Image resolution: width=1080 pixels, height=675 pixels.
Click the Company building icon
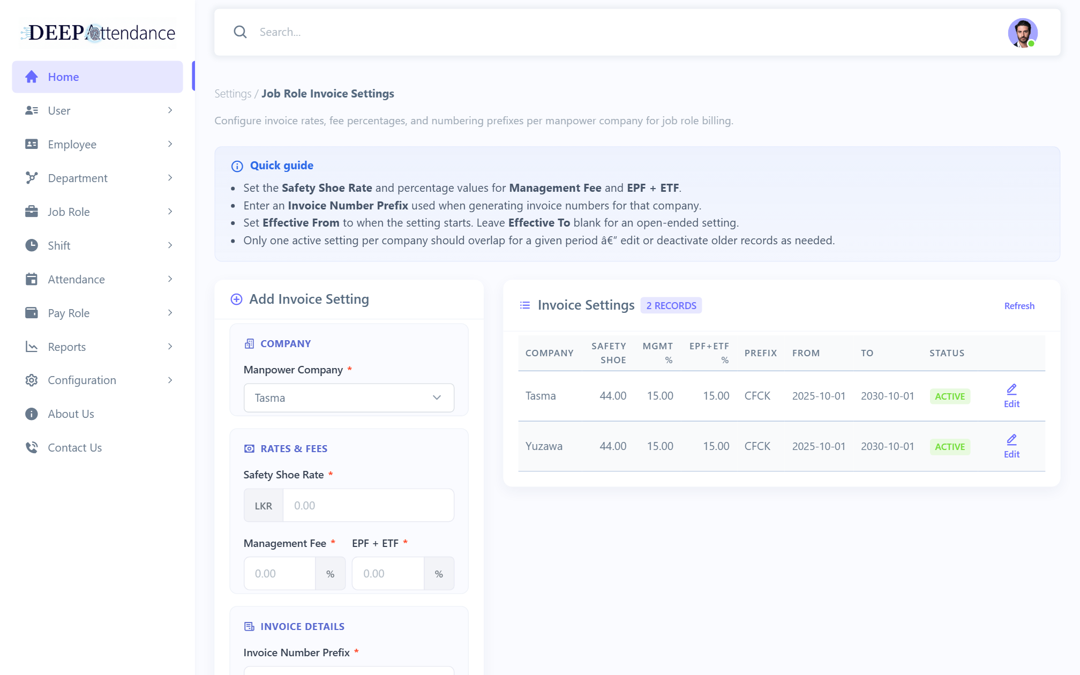pos(249,344)
